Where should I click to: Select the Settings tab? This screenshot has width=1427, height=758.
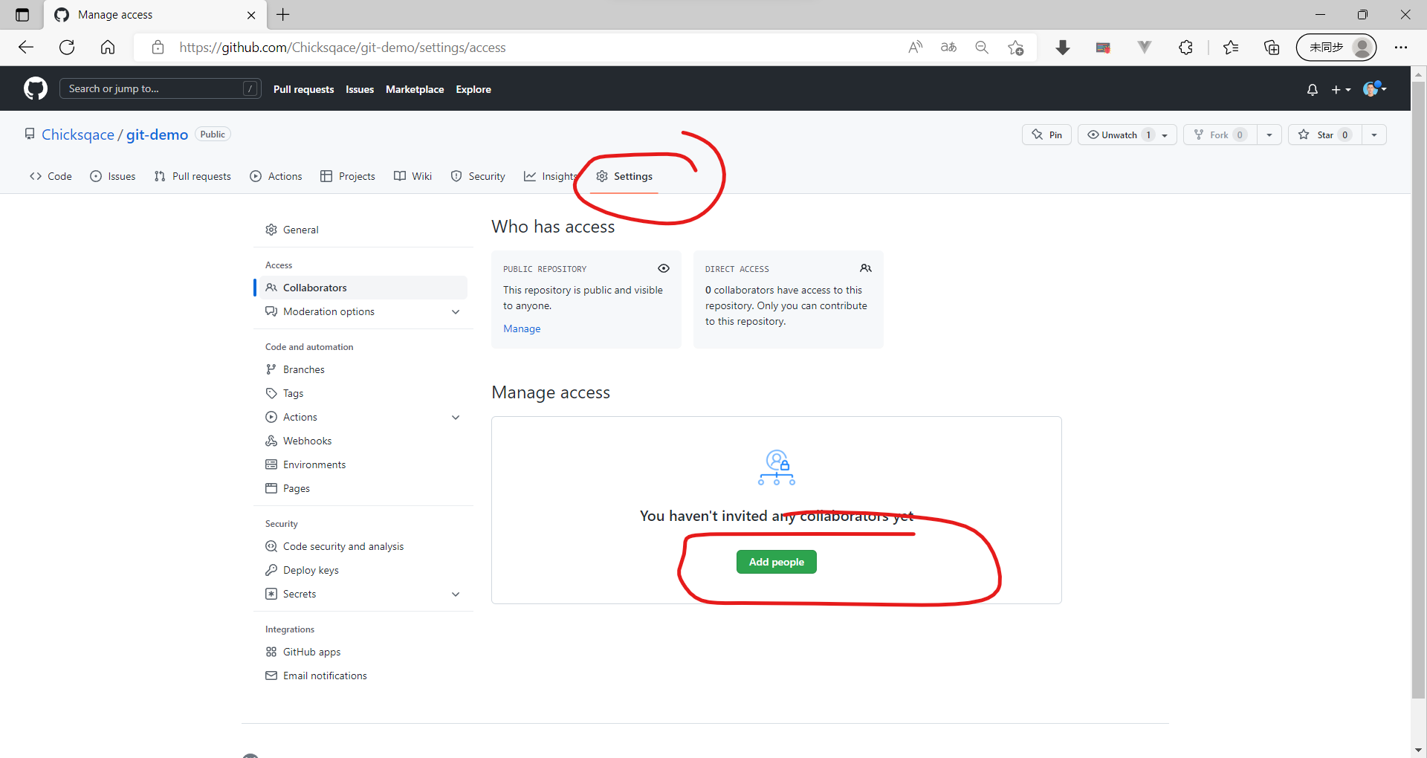pos(624,176)
